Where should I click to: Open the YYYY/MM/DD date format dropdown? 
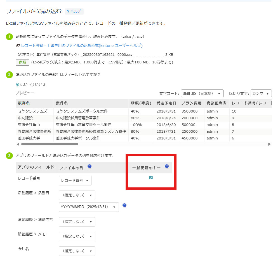[x=88, y=207]
